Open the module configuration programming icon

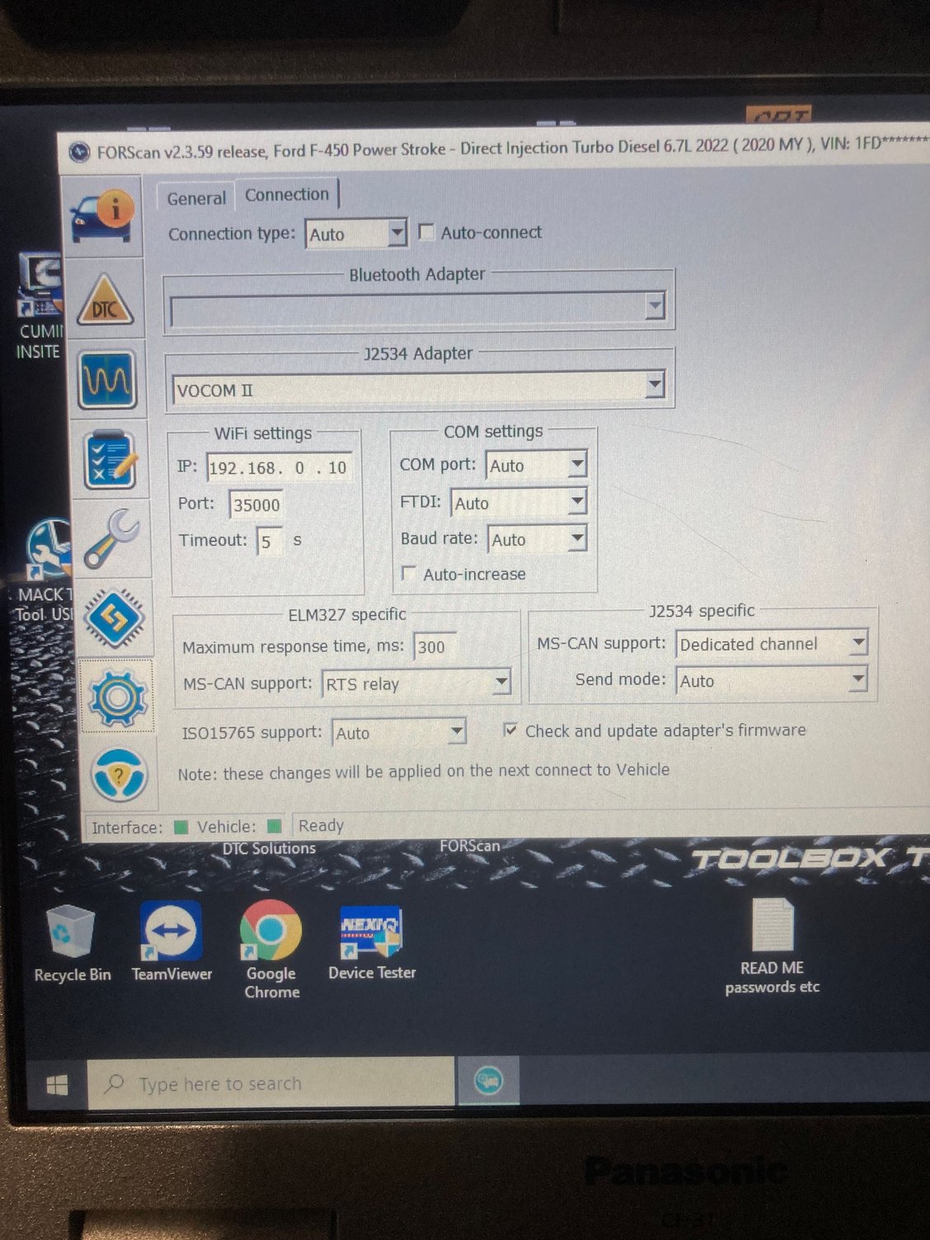click(x=115, y=618)
